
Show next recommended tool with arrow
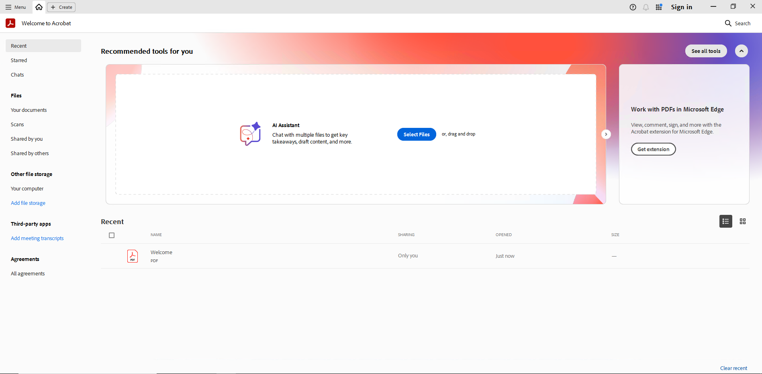coord(606,134)
